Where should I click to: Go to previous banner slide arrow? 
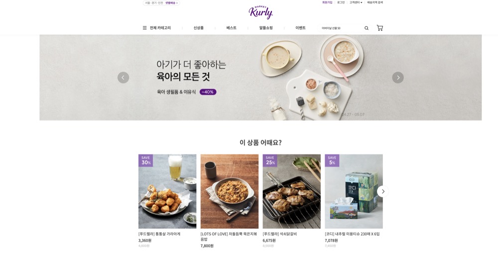coord(123,78)
